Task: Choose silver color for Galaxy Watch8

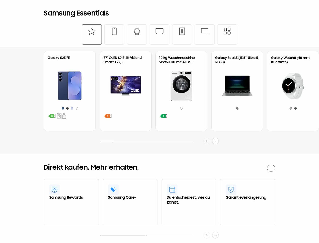Action: pos(291,108)
